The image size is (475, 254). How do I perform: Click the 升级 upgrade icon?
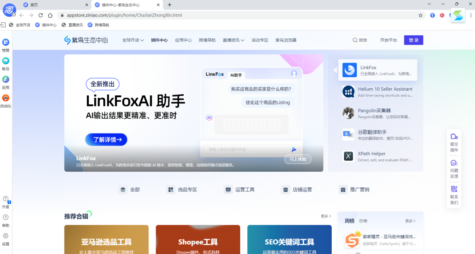[6, 199]
